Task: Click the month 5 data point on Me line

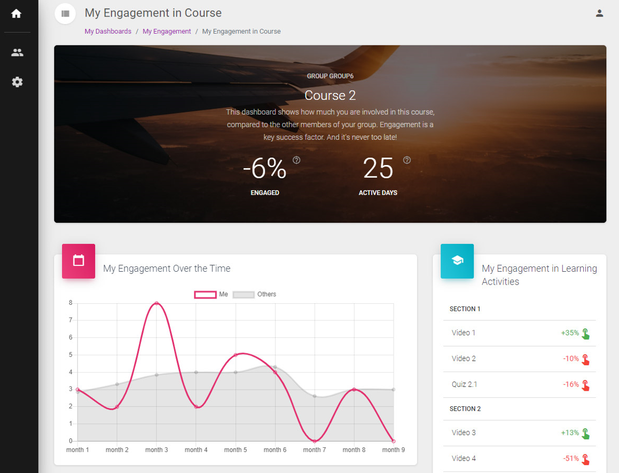Action: 236,355
